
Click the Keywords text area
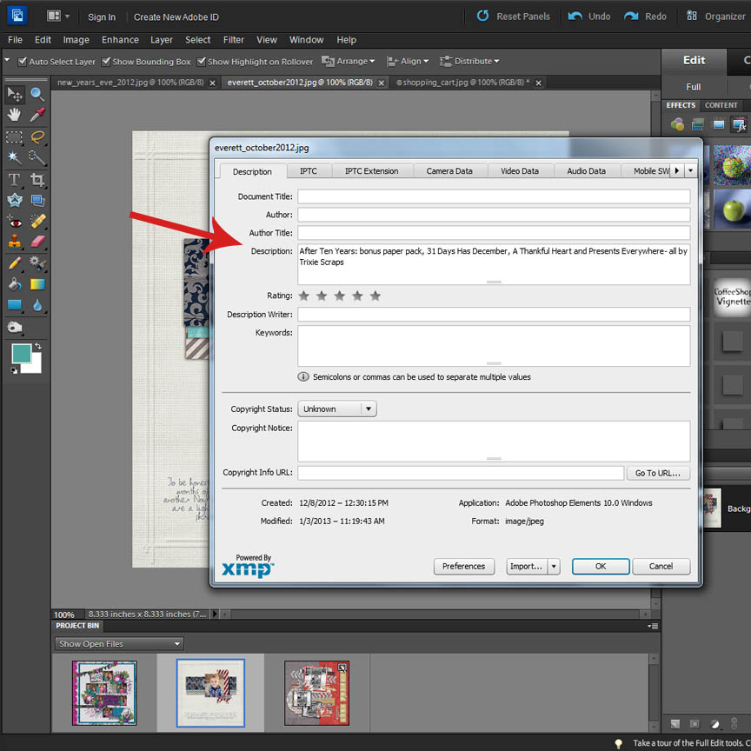pos(494,346)
